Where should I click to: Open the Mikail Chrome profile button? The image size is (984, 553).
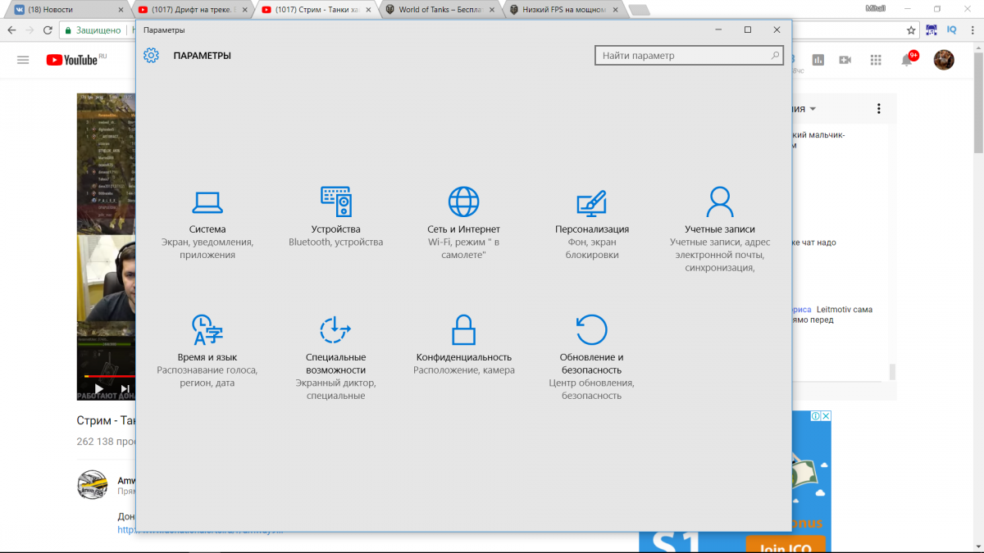click(x=876, y=8)
